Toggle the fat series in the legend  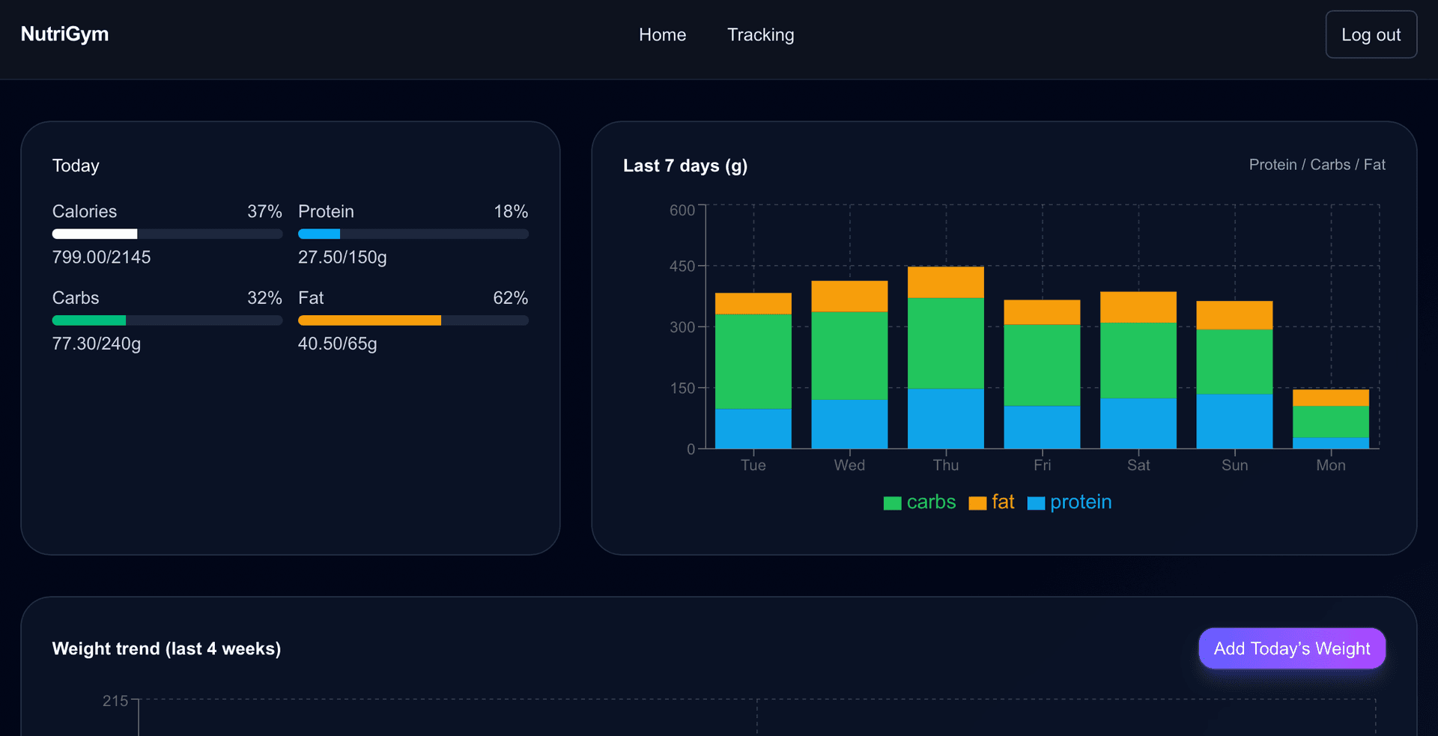992,502
